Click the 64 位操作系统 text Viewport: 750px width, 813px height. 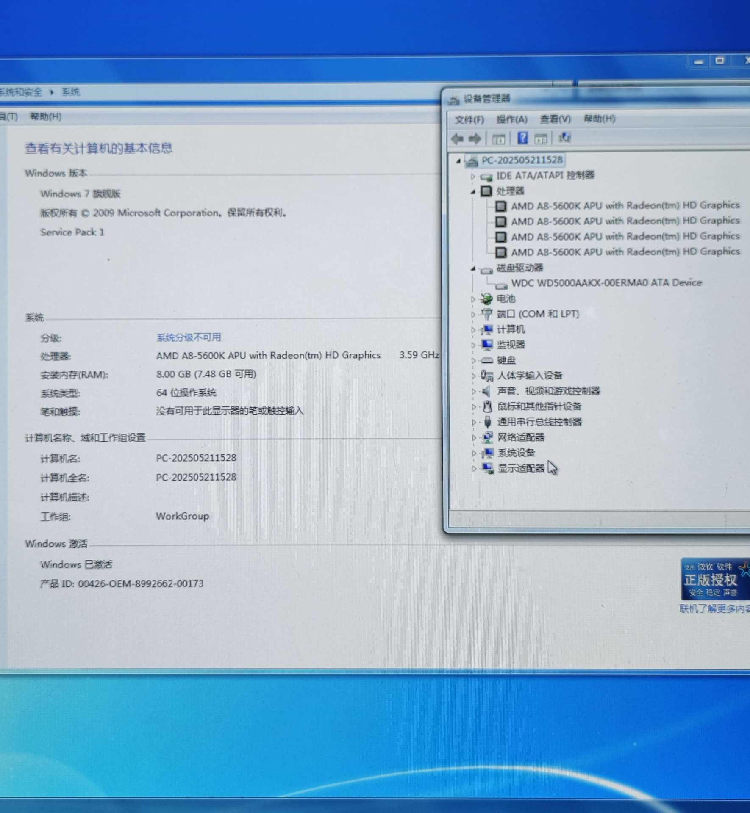point(186,393)
